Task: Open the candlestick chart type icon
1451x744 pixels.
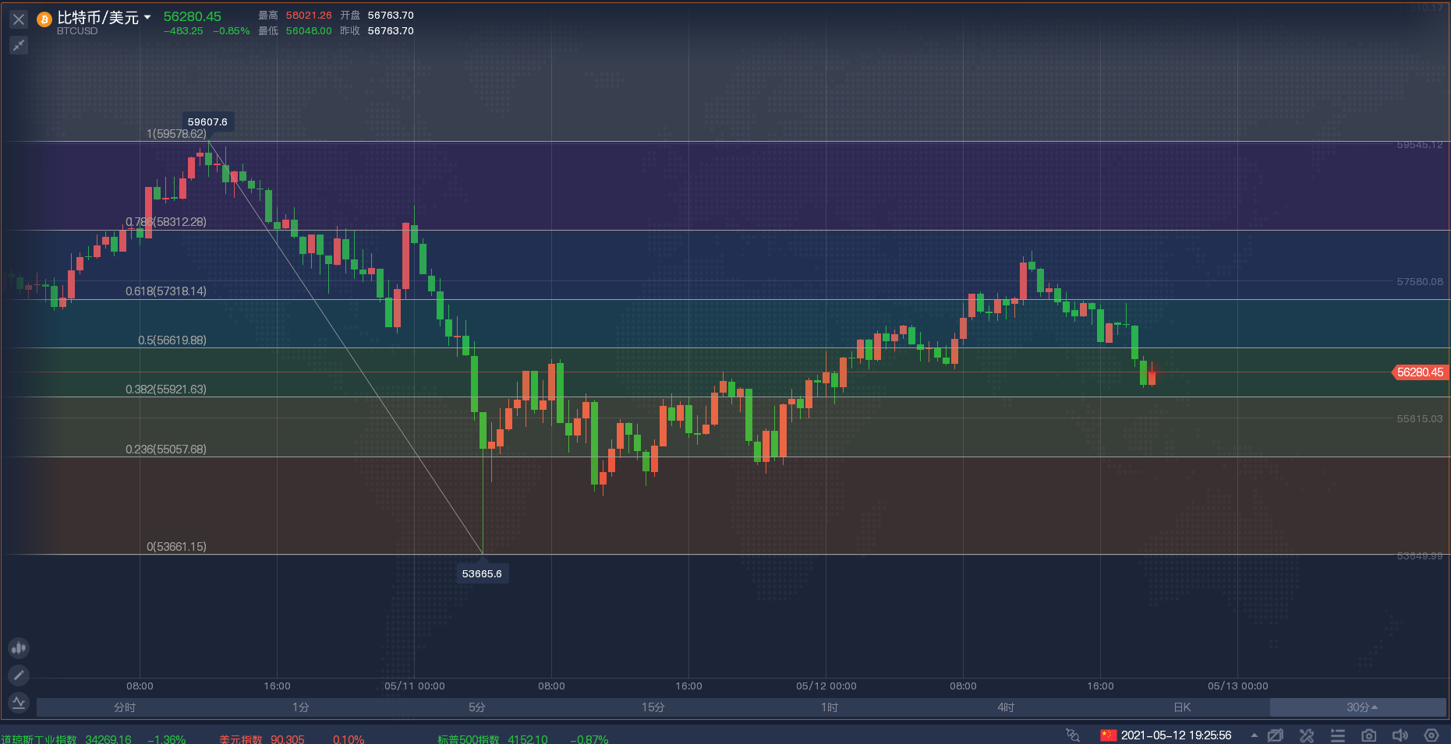Action: pyautogui.click(x=19, y=647)
